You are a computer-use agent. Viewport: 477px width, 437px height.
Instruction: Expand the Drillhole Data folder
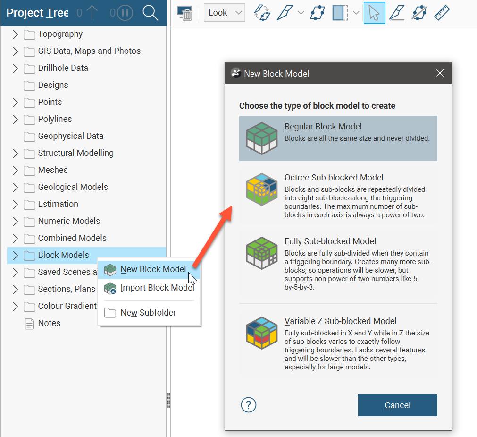click(16, 68)
